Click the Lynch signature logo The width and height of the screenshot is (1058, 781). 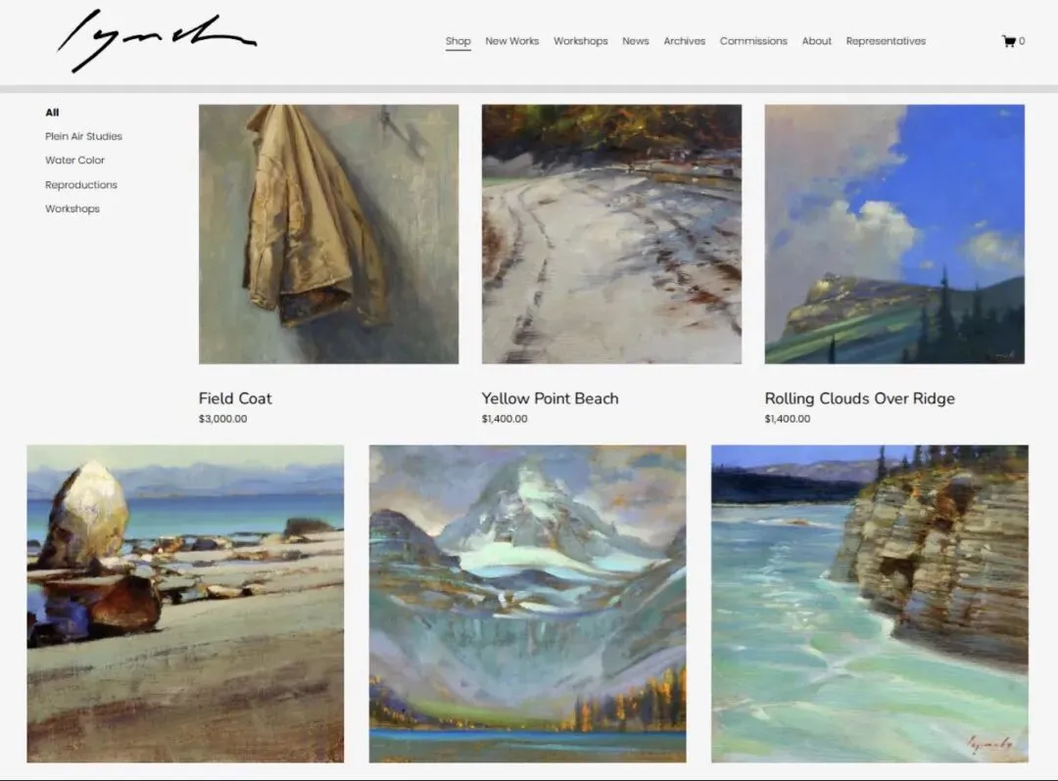point(157,40)
